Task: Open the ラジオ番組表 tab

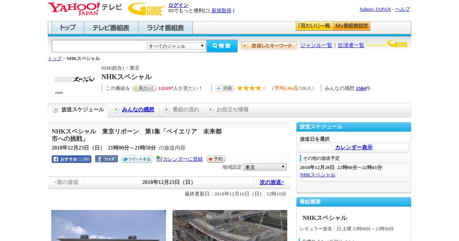Action: point(165,28)
